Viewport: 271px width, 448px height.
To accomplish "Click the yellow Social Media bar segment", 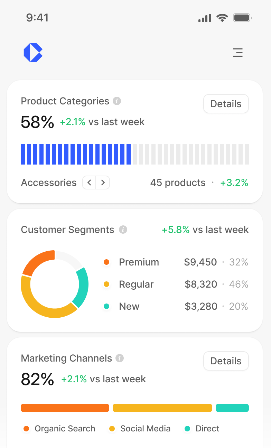I will pyautogui.click(x=162, y=408).
